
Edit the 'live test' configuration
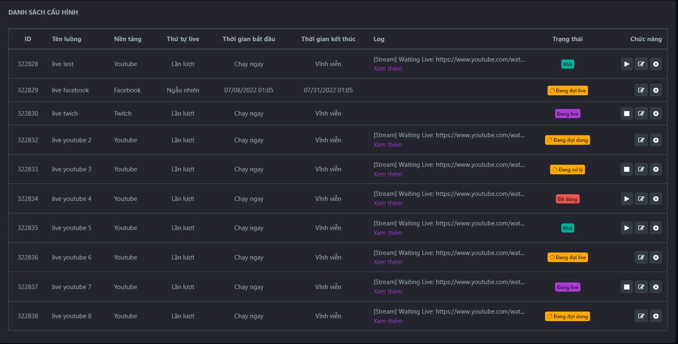pyautogui.click(x=641, y=64)
